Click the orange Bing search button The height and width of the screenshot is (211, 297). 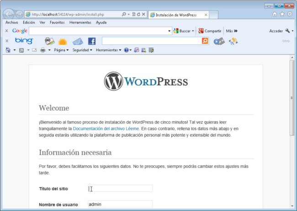[x=205, y=41]
